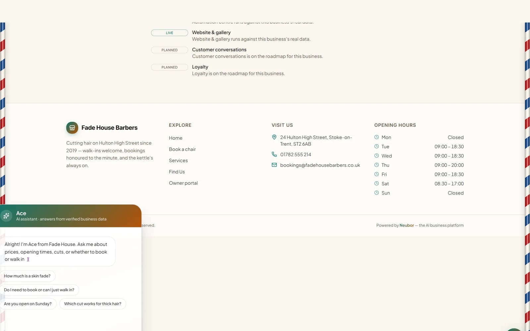The image size is (530, 331).
Task: Click the Customer conversations heading
Action: (219, 50)
